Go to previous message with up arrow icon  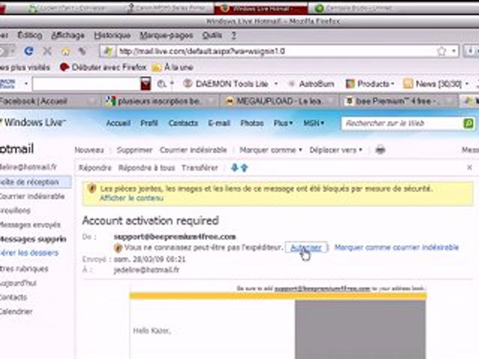(244, 168)
